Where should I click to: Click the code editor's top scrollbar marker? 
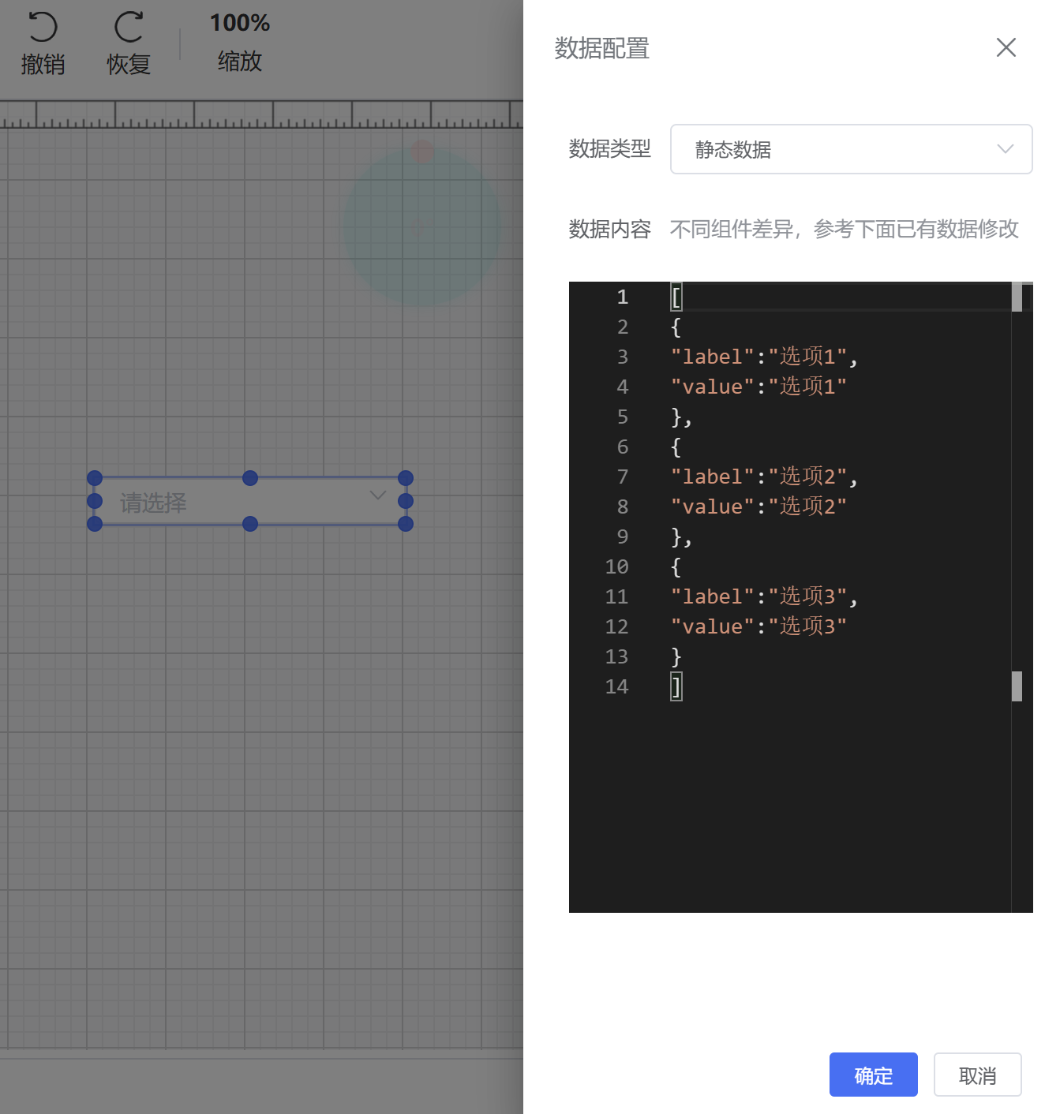click(1017, 297)
